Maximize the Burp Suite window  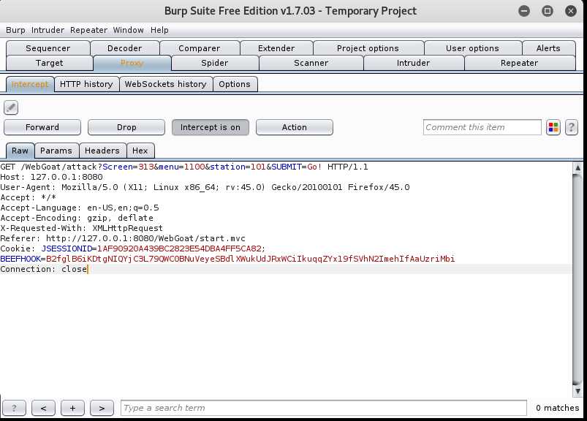pos(548,11)
